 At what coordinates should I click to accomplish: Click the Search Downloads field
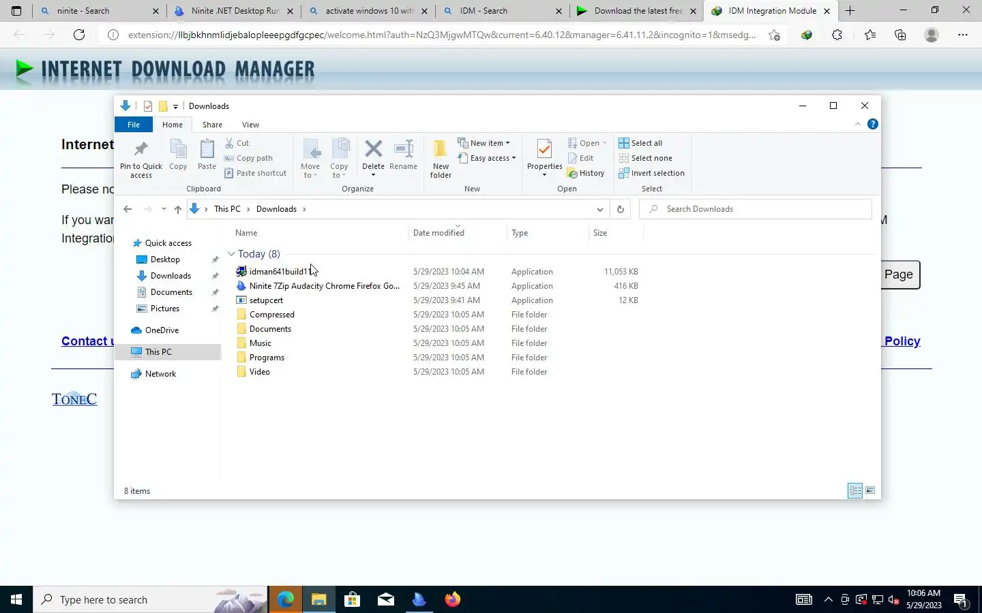[756, 209]
